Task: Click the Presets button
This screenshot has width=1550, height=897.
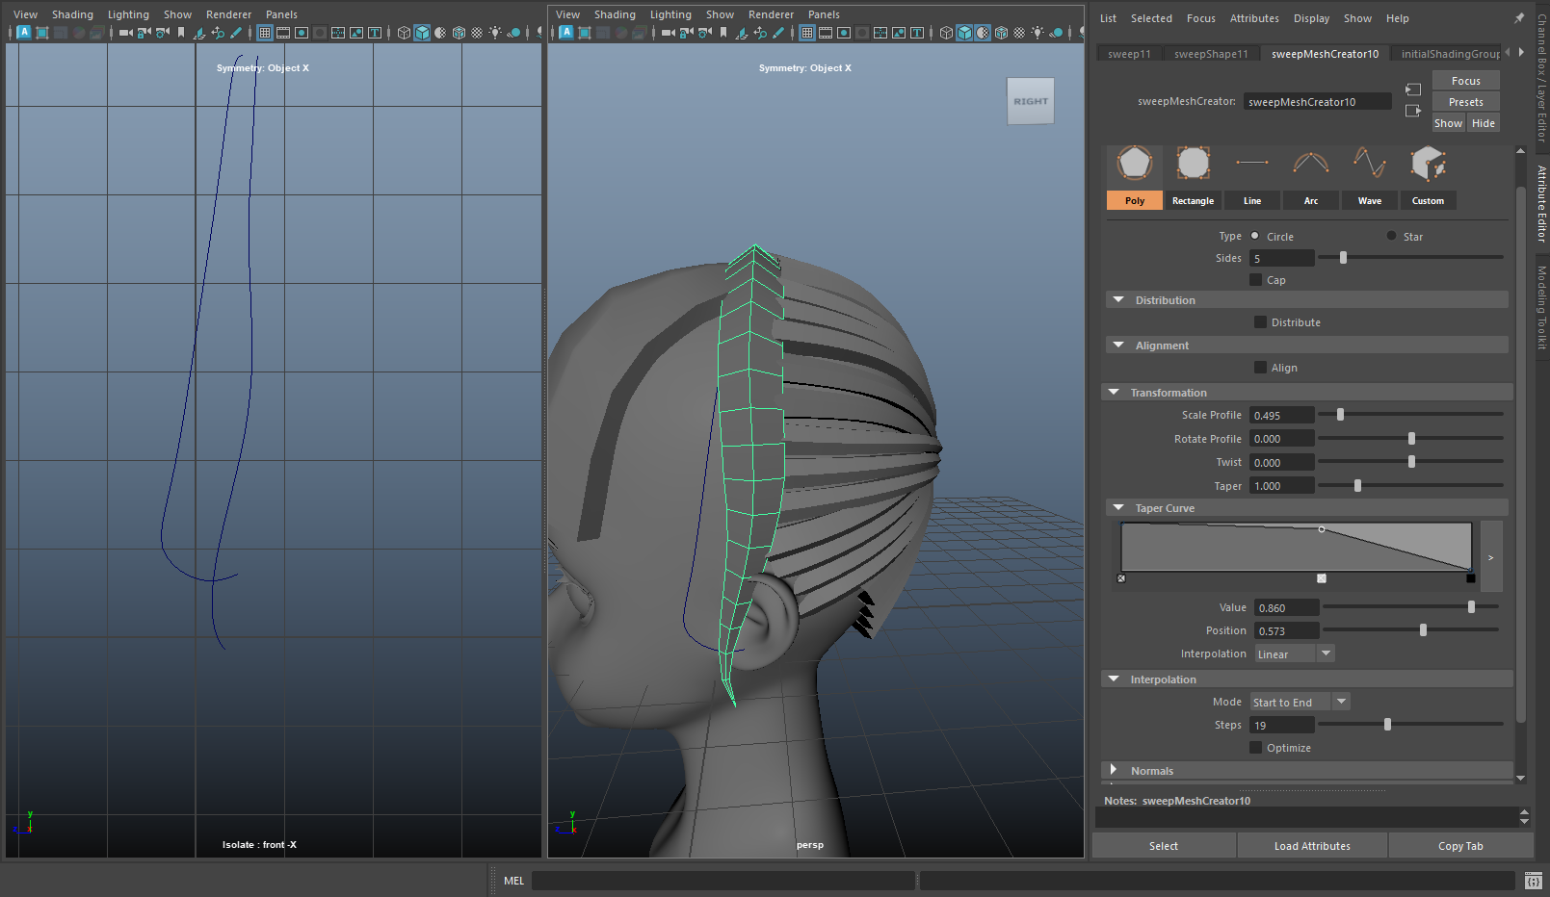Action: coord(1465,102)
